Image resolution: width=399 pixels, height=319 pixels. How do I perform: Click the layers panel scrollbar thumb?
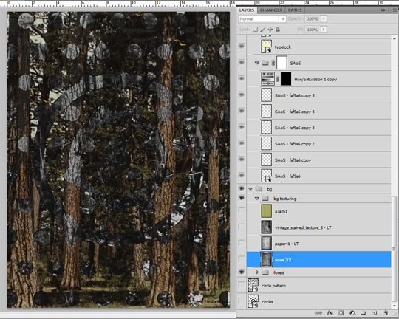(x=394, y=249)
